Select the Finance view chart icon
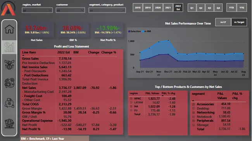Screen dimensions: 252x141 (9, 47)
